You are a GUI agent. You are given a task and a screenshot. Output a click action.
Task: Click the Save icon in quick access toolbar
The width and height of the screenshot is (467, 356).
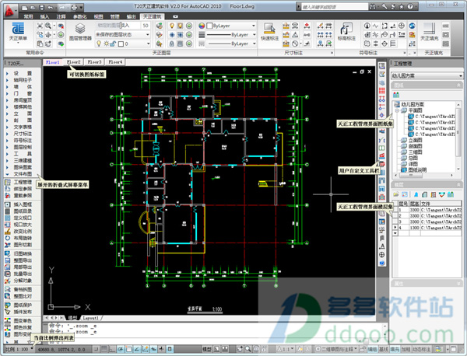coord(42,7)
